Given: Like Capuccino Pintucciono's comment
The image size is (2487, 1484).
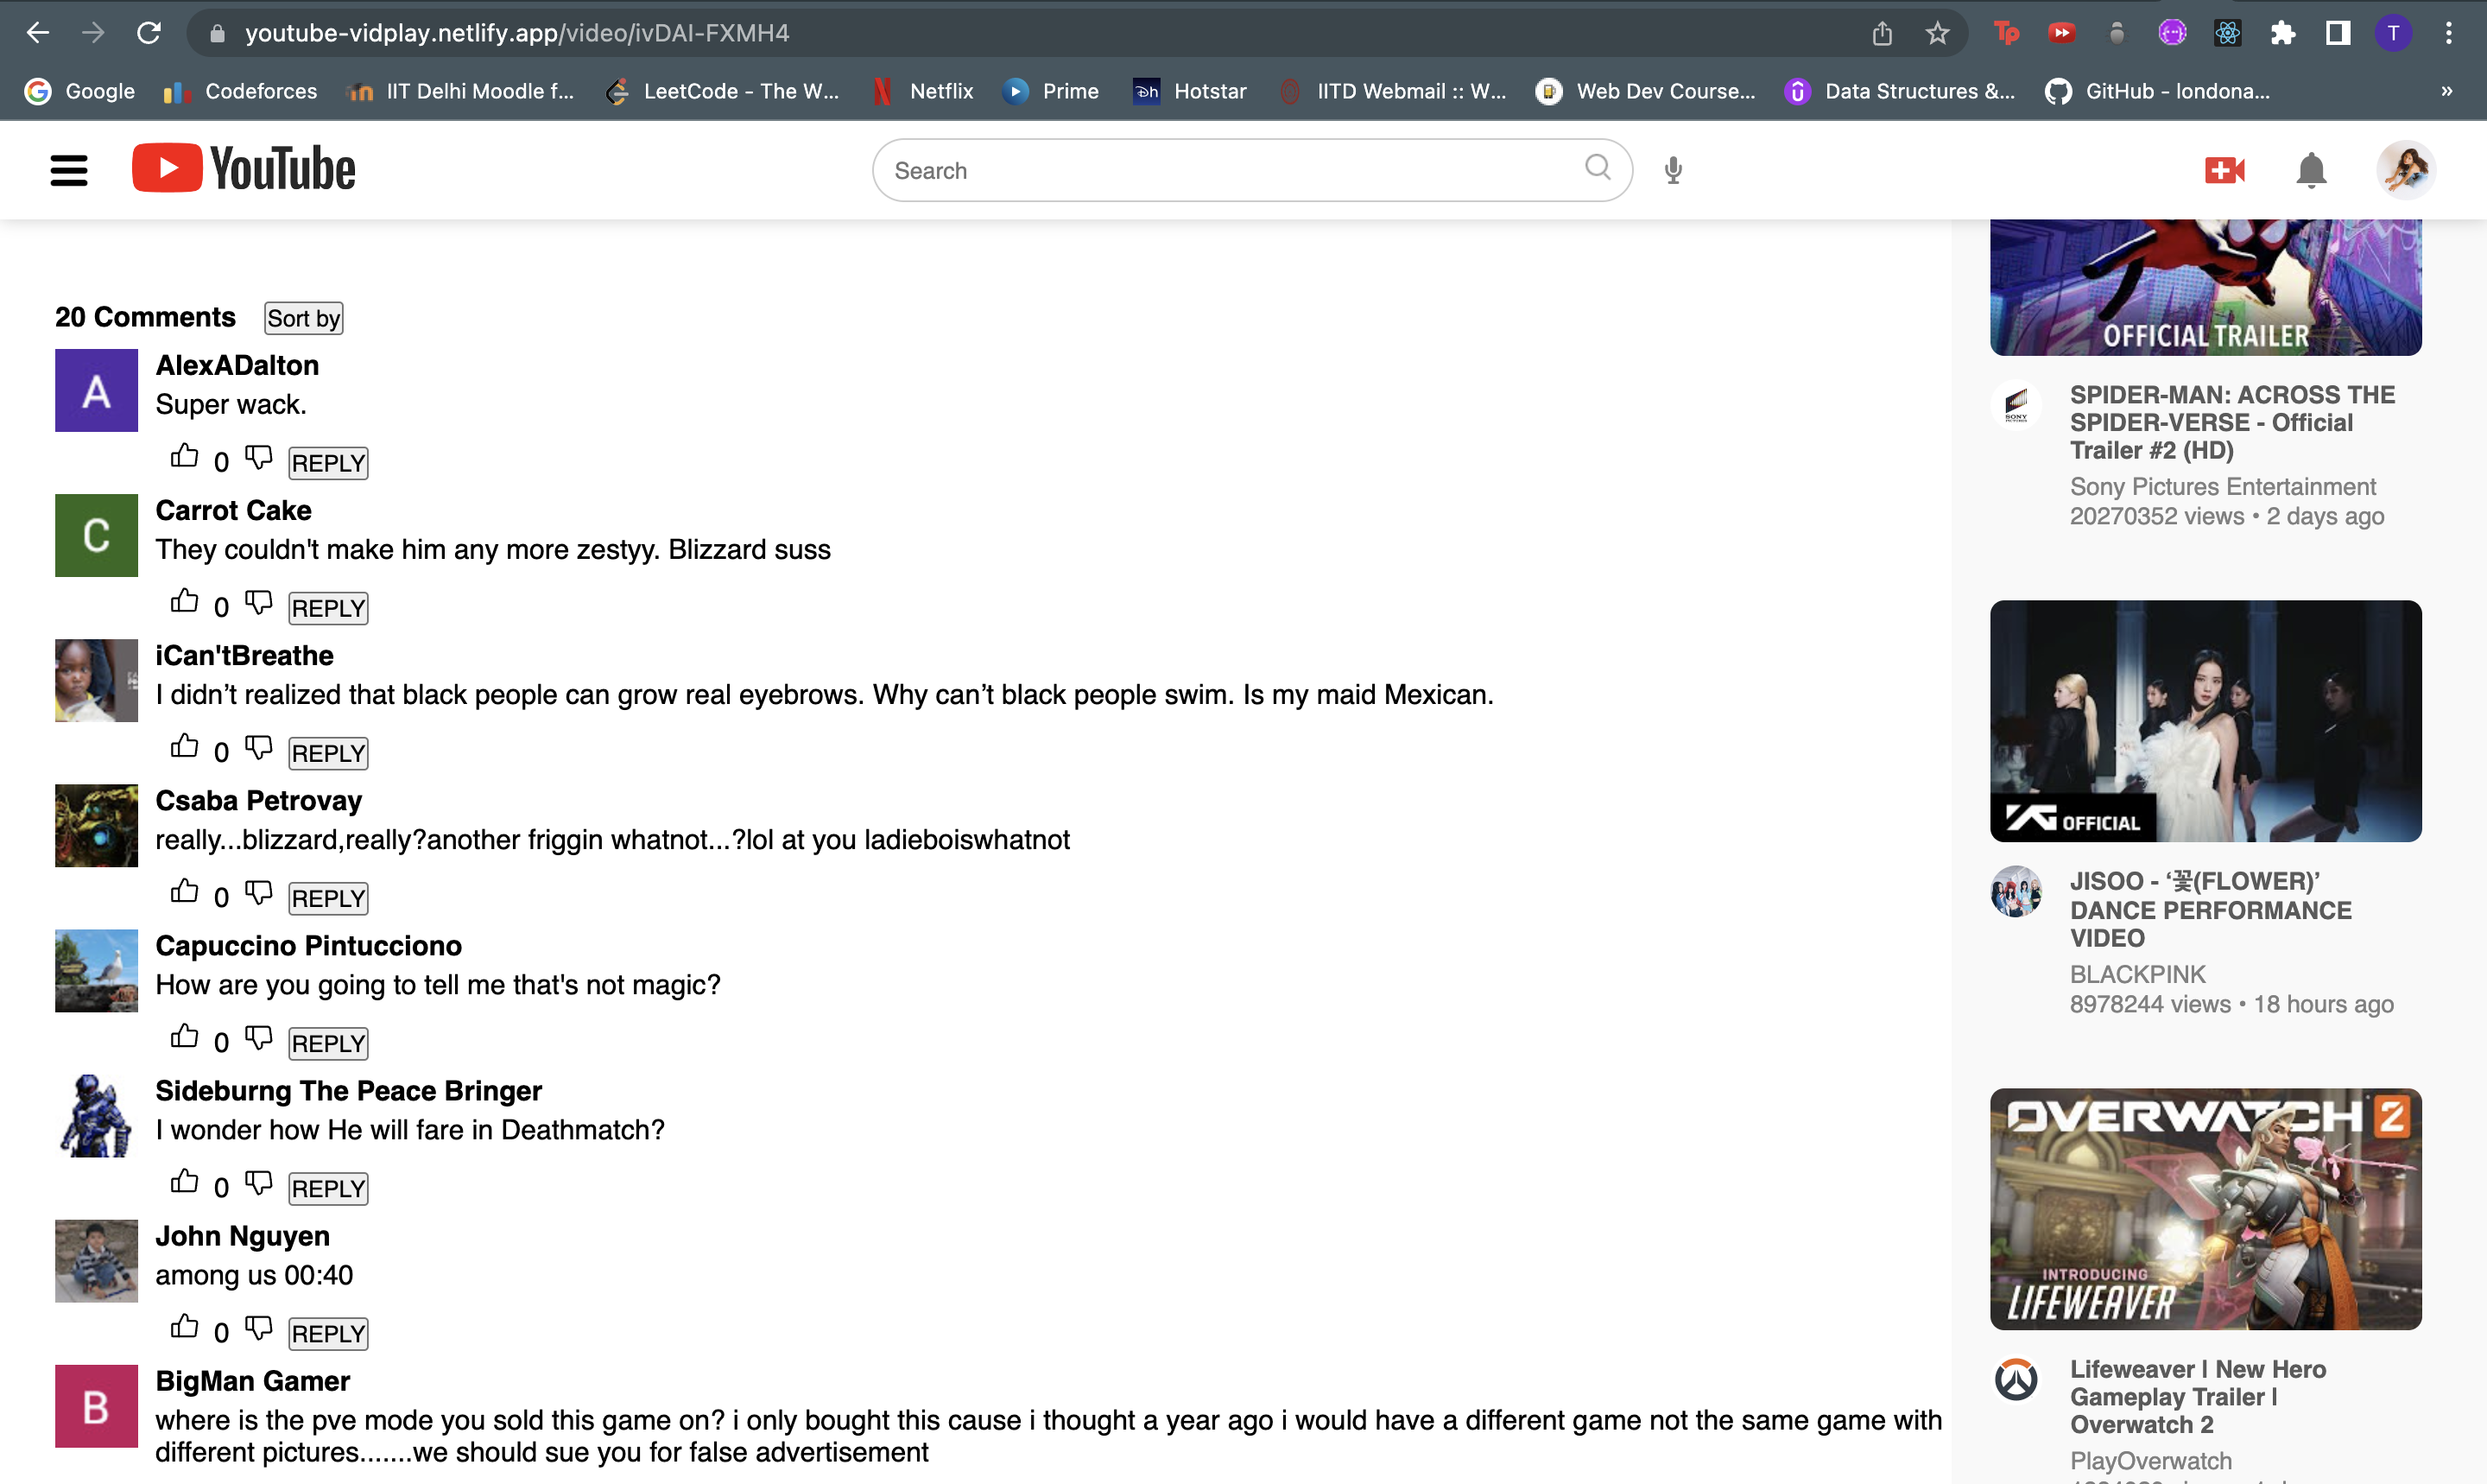Looking at the screenshot, I should coord(184,1037).
